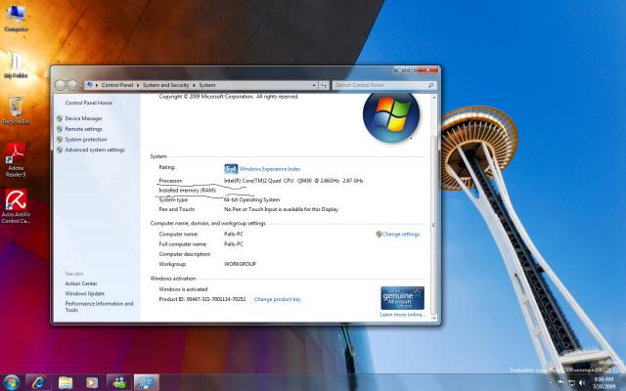Click the scrollbar down arrow

click(434, 319)
